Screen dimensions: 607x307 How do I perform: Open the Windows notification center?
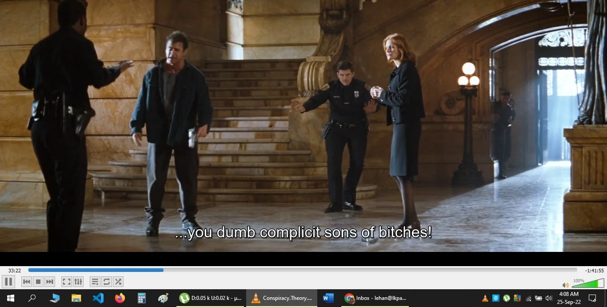coord(592,298)
